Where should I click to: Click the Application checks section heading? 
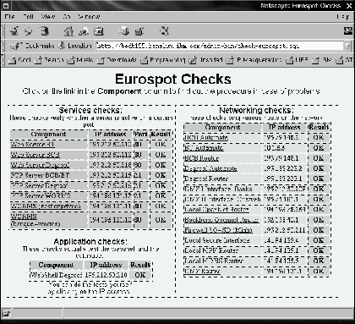tap(90, 242)
